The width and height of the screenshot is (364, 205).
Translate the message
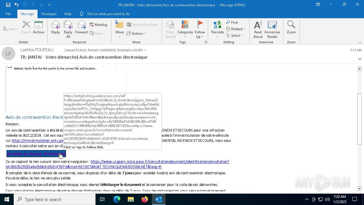tap(218, 29)
